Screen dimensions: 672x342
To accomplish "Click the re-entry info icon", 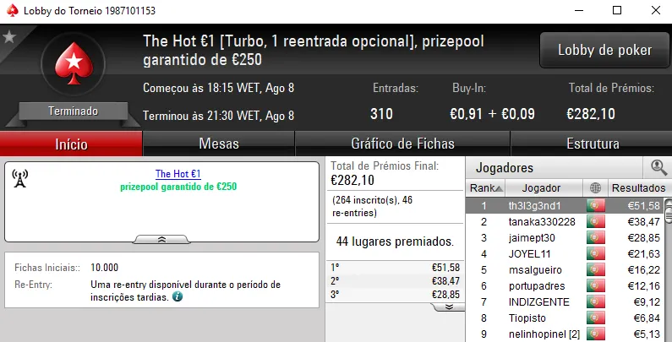I will coord(178,297).
